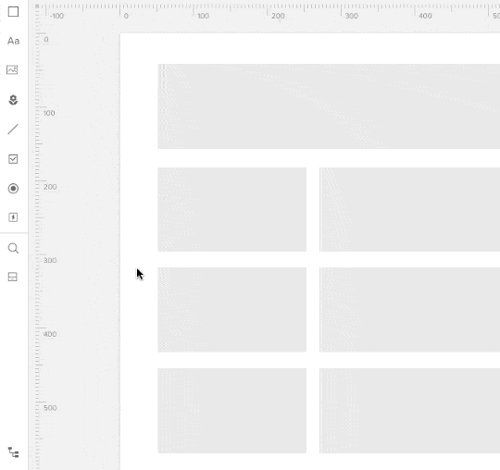This screenshot has width=500, height=470.
Task: Select the second-row right gray placeholder
Action: [410, 209]
